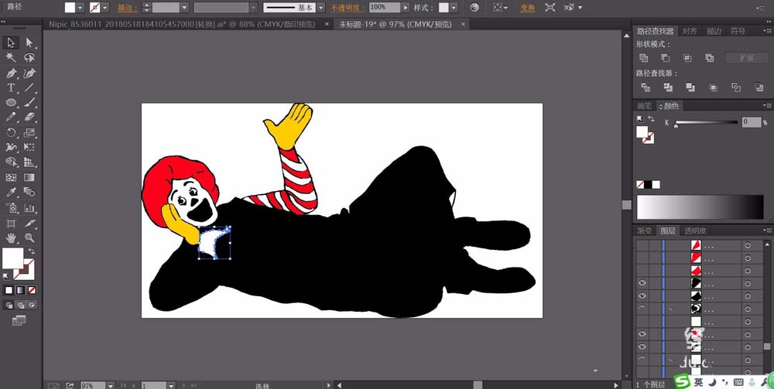The height and width of the screenshot is (389, 774).
Task: Swap fill and stroke in Color panel
Action: [x=651, y=118]
